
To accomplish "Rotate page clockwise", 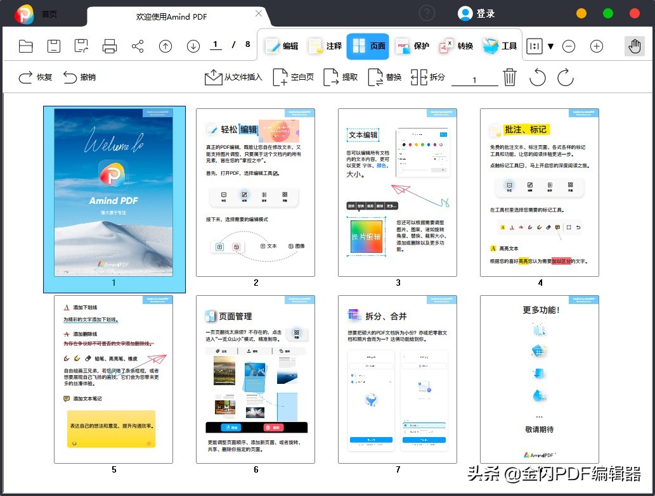I will [x=566, y=77].
